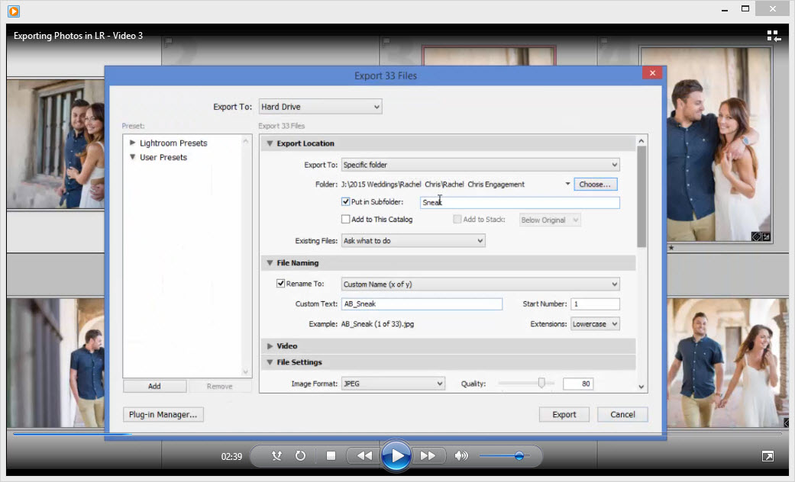Viewport: 795px width, 482px height.
Task: Expand the Lightroom Presets group
Action: (x=132, y=143)
